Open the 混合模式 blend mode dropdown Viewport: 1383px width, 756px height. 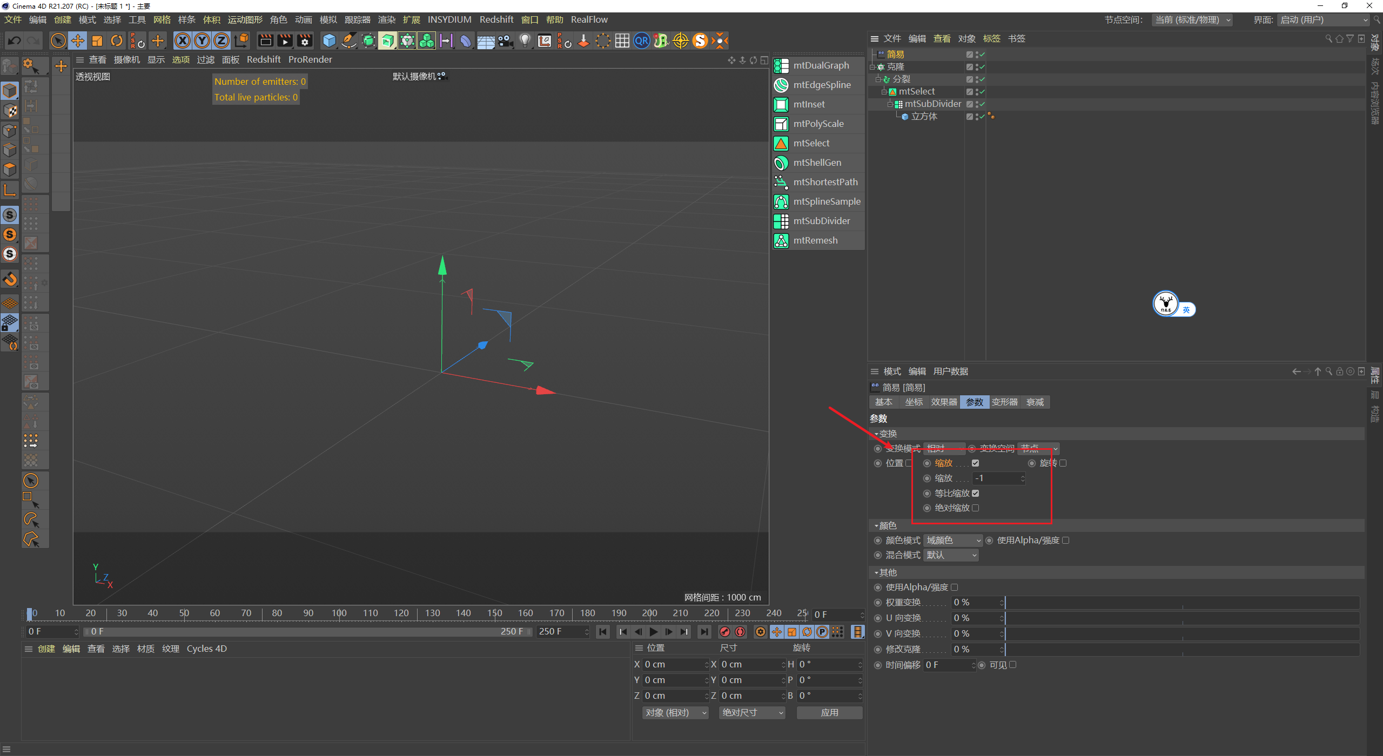tap(951, 555)
